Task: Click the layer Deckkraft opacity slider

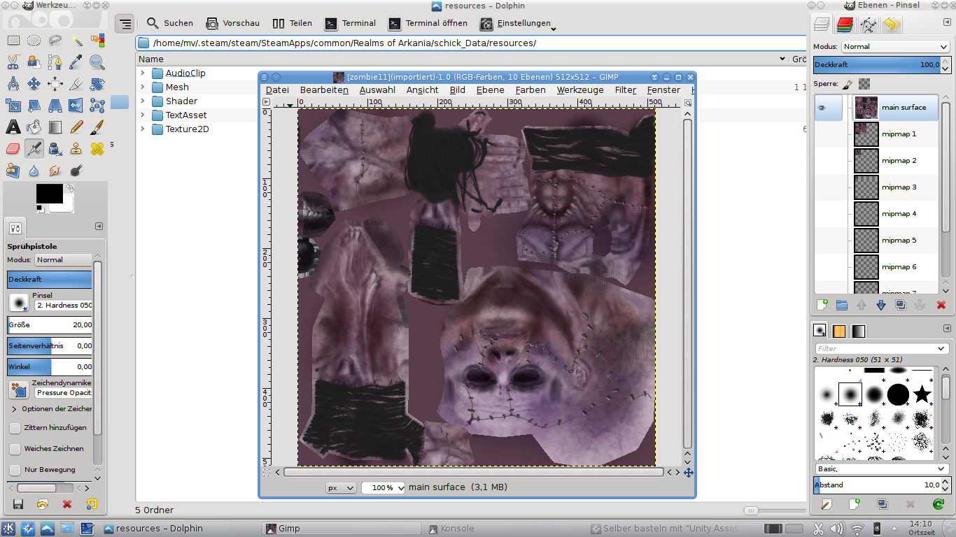Action: pos(876,65)
